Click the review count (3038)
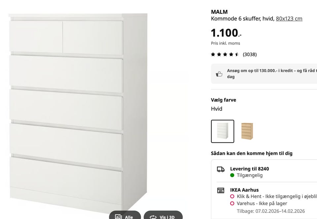Image resolution: width=317 pixels, height=219 pixels. pyautogui.click(x=250, y=54)
